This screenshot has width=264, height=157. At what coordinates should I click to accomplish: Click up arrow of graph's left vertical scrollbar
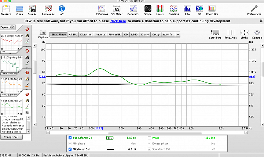[34, 45]
